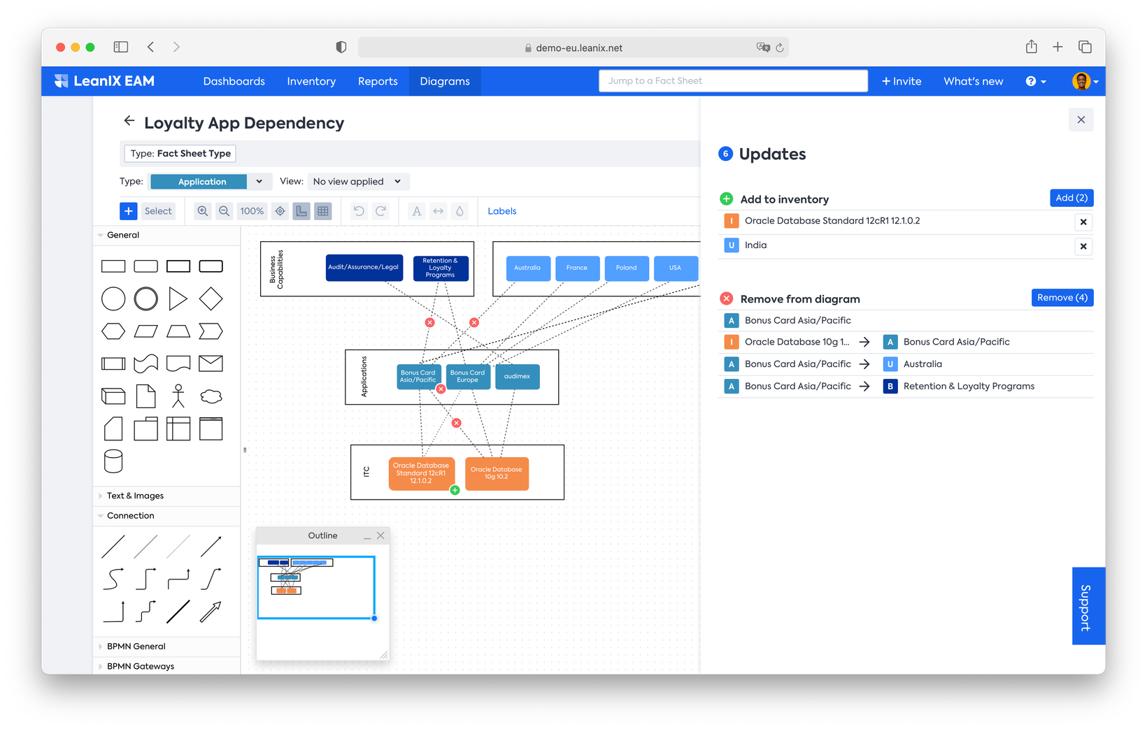The image size is (1147, 729).
Task: Click the back arrow beside Loyalty App Dependency
Action: (x=129, y=121)
